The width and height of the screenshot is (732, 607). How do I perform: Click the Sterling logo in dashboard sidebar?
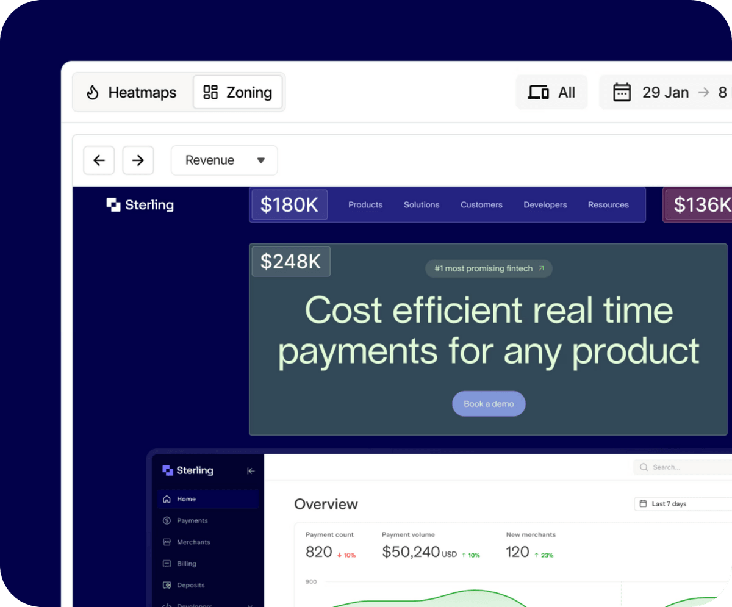point(188,470)
